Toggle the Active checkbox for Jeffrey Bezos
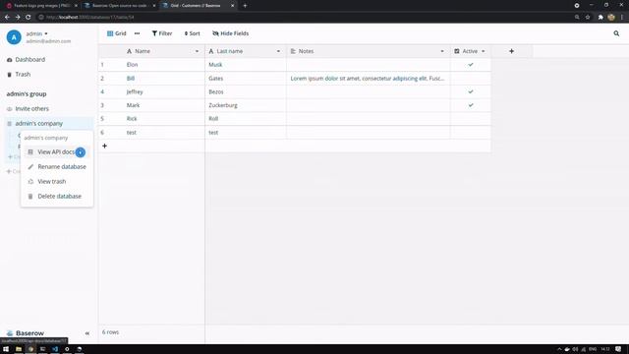Image resolution: width=629 pixels, height=354 pixels. click(471, 91)
